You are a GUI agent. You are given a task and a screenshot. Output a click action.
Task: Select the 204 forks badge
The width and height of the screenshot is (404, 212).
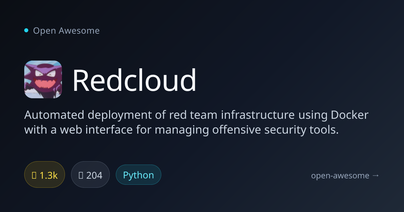point(90,174)
